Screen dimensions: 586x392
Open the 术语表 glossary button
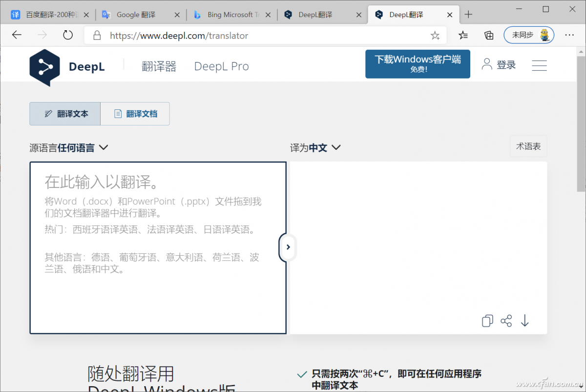click(528, 146)
